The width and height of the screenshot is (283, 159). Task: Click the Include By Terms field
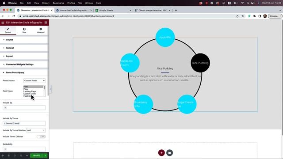point(24,123)
